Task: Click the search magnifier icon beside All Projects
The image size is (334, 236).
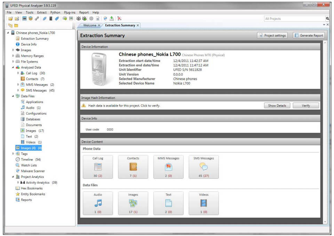Action: (x=327, y=19)
